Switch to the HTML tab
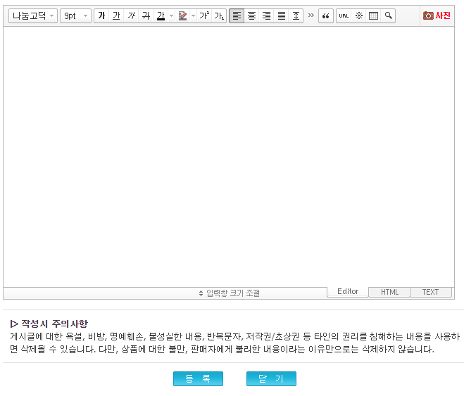 click(389, 292)
